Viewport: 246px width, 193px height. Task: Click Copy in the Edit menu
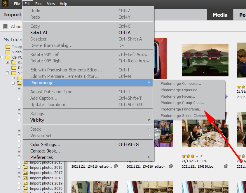click(88, 26)
